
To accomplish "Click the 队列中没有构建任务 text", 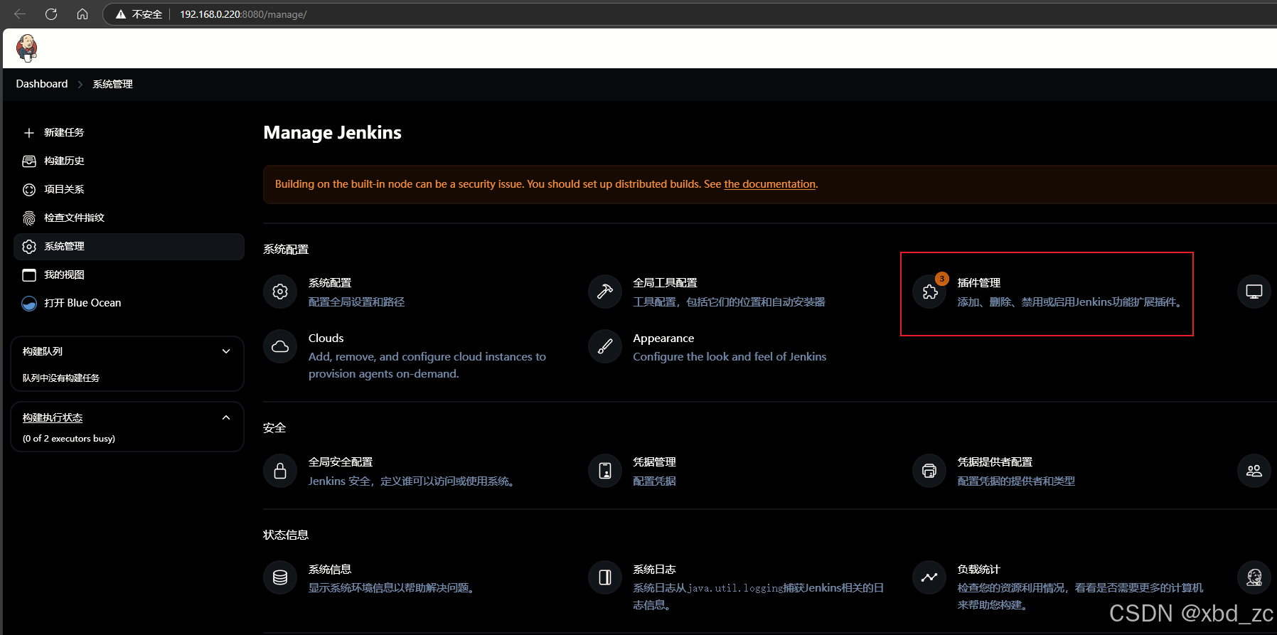I will tap(61, 378).
